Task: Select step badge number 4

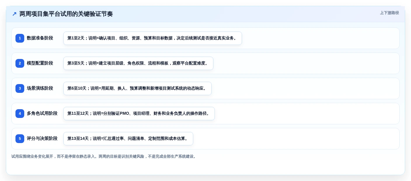Action: 20,114
